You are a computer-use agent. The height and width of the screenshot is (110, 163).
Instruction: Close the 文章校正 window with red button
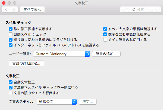4,3
